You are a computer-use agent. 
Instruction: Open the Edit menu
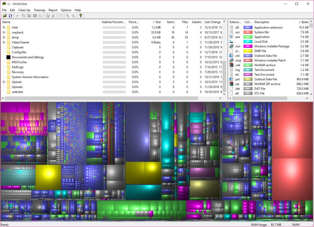click(x=12, y=10)
